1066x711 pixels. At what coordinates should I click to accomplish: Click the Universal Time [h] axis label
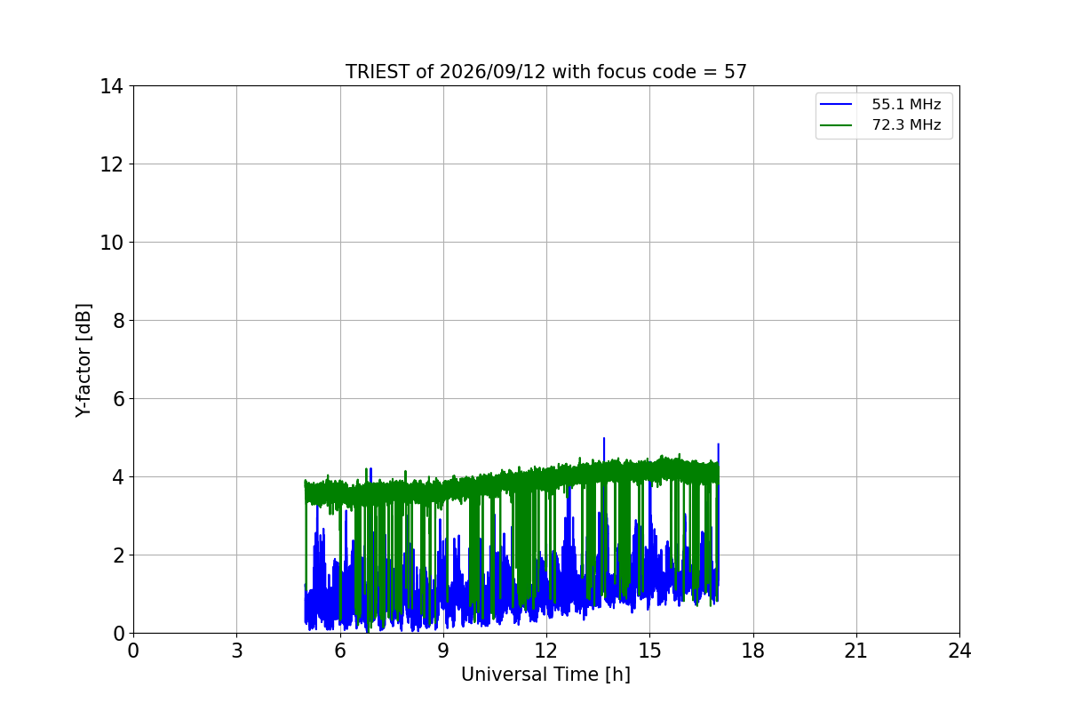[545, 675]
